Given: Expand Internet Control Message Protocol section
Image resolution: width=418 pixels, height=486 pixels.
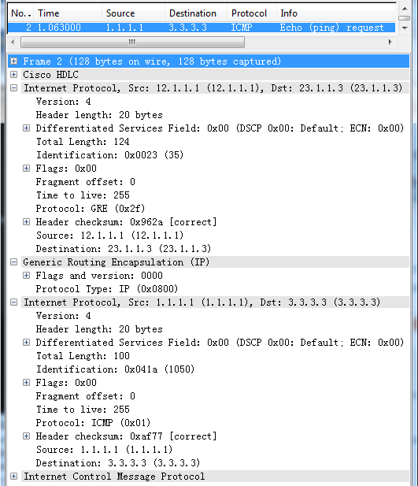Looking at the screenshot, I should [13, 477].
